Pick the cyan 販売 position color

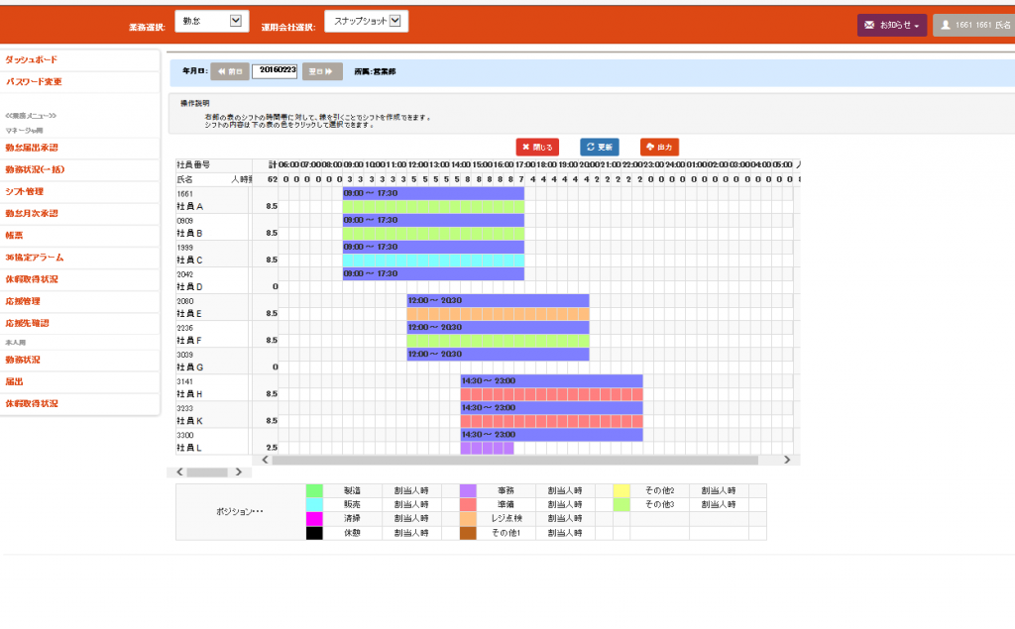314,504
